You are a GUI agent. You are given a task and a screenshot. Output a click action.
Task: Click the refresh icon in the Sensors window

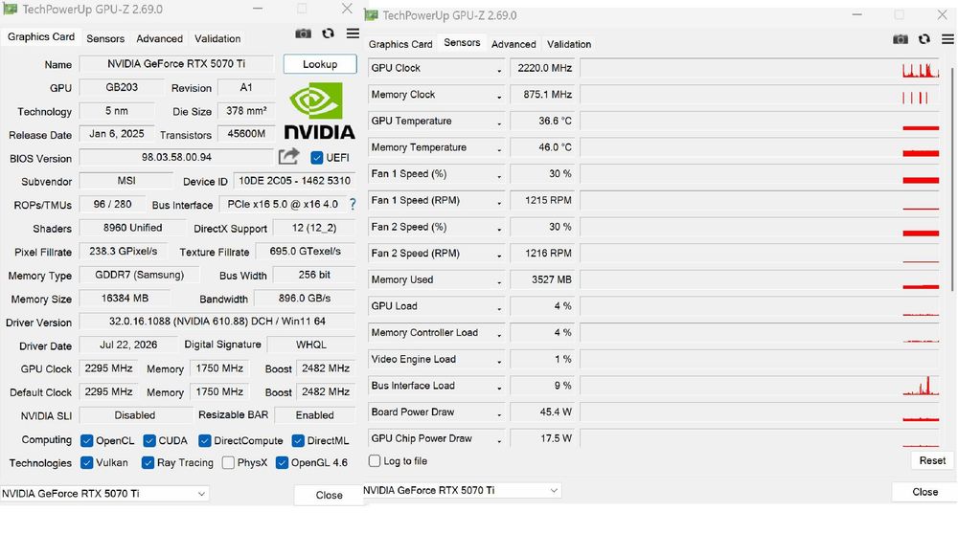[x=924, y=39]
